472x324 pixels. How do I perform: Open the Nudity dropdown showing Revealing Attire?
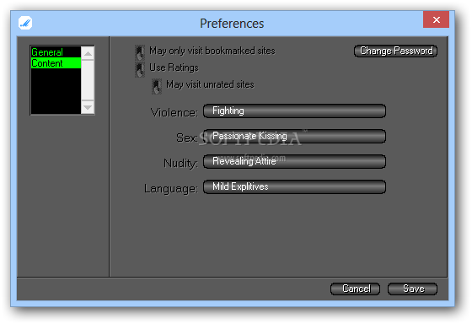(294, 161)
